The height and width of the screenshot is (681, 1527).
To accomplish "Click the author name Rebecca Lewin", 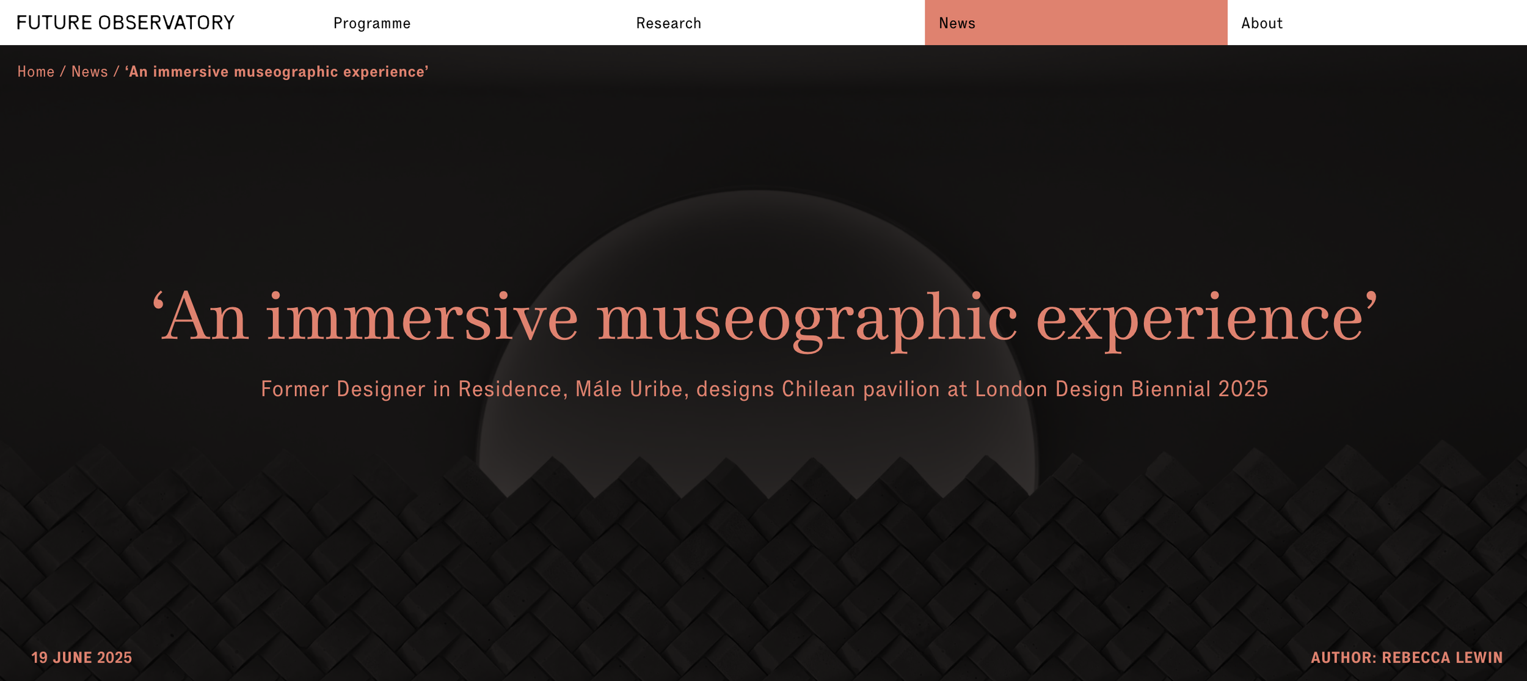I will click(1442, 658).
